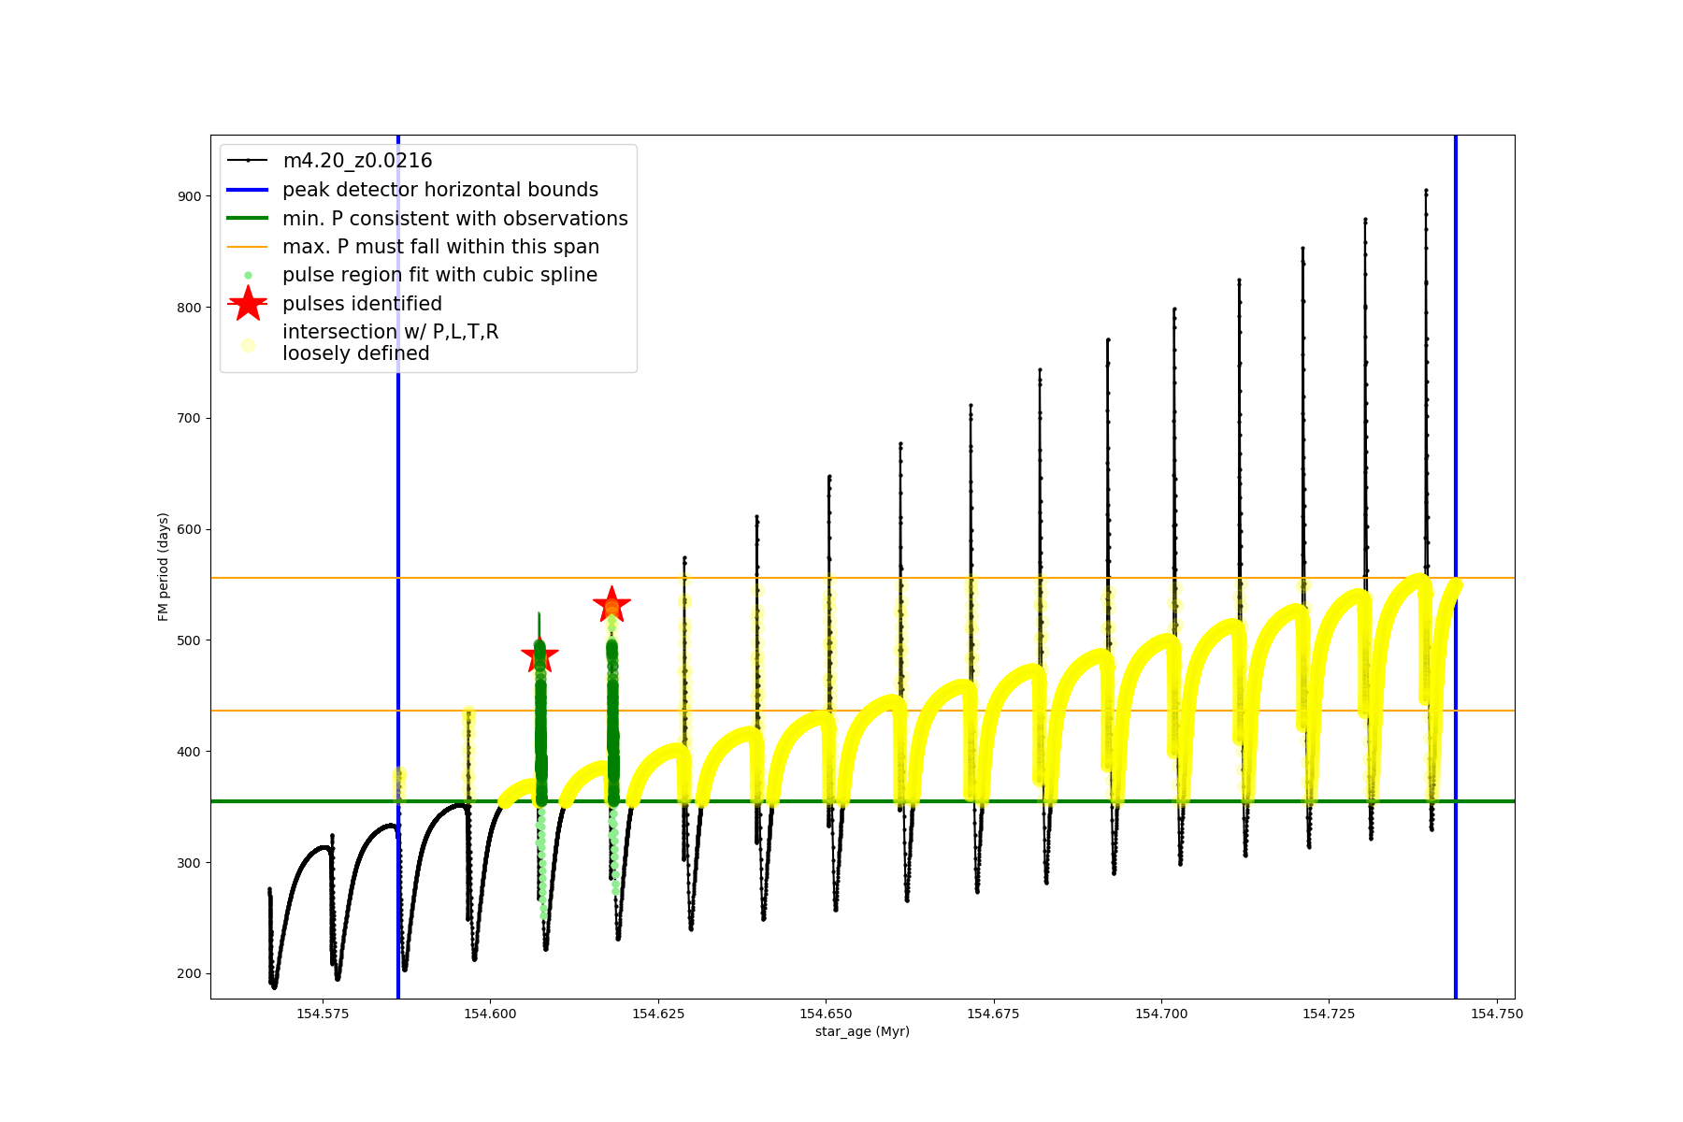Click the orange line sample in legend
This screenshot has height=1122, width=1683.
click(x=248, y=247)
